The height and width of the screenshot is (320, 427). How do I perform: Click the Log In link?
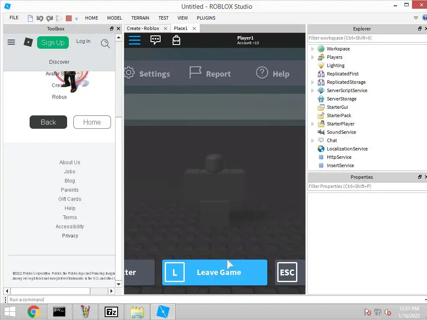point(83,41)
